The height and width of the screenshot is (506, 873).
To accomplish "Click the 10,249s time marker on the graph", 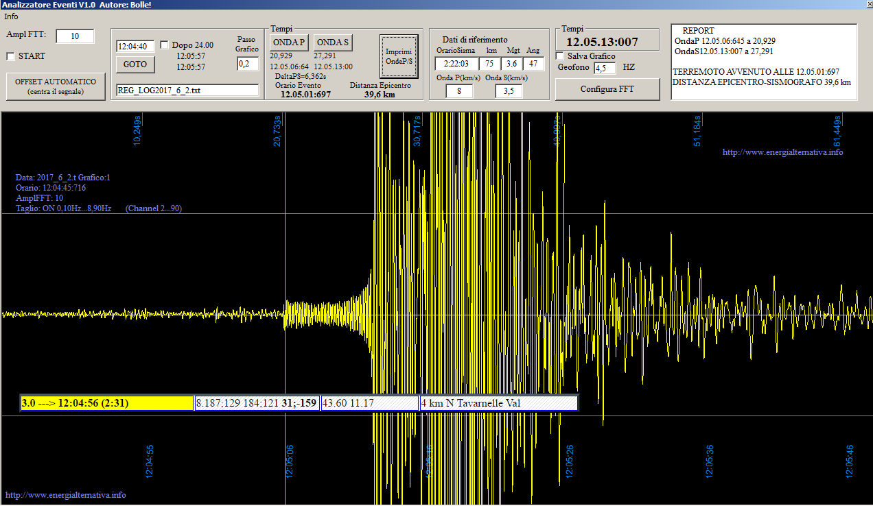I will pyautogui.click(x=137, y=130).
